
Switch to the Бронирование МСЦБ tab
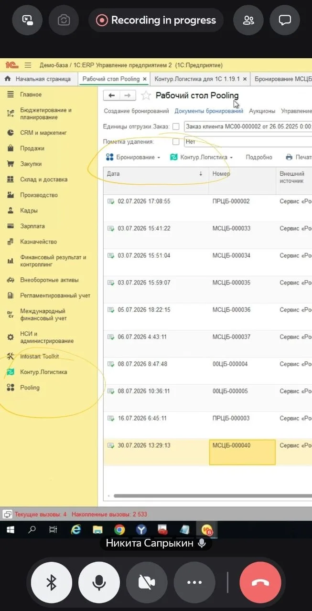[x=283, y=79]
